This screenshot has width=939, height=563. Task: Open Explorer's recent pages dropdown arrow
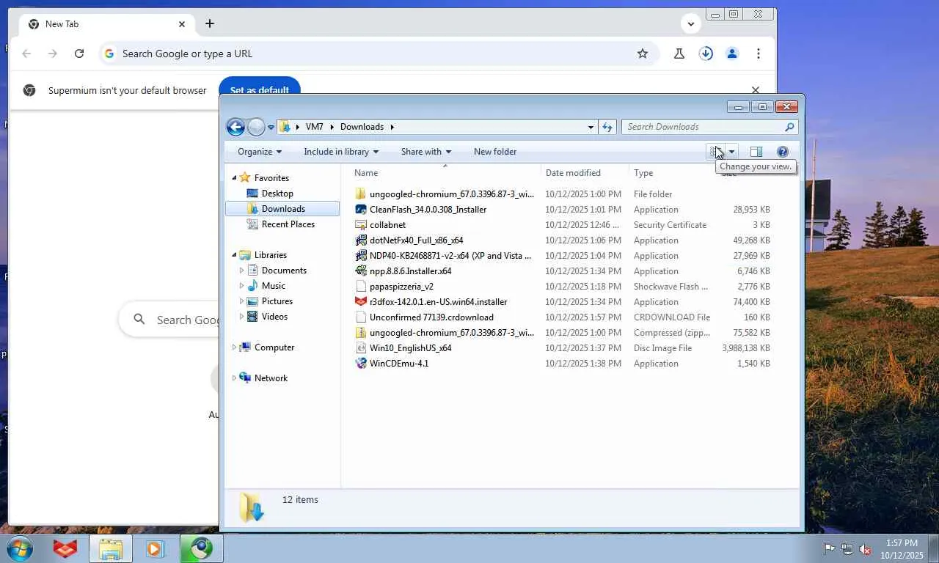click(x=271, y=128)
